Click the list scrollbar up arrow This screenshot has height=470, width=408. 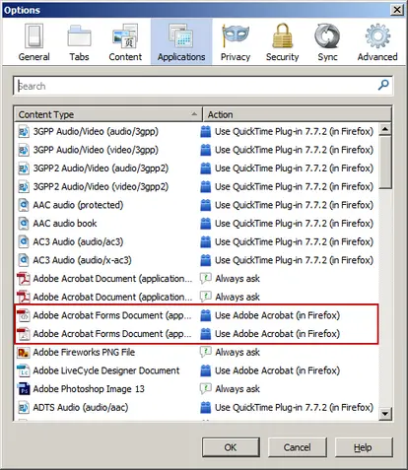point(385,129)
